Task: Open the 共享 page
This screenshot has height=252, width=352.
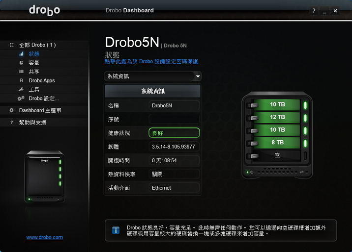Action: [x=34, y=72]
